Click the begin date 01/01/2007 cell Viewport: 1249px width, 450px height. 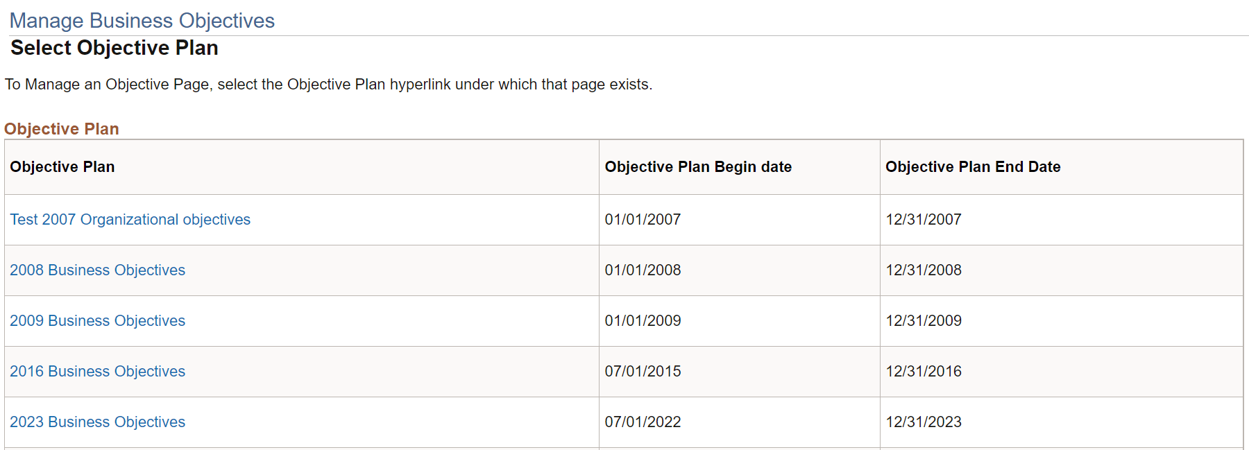pos(643,219)
